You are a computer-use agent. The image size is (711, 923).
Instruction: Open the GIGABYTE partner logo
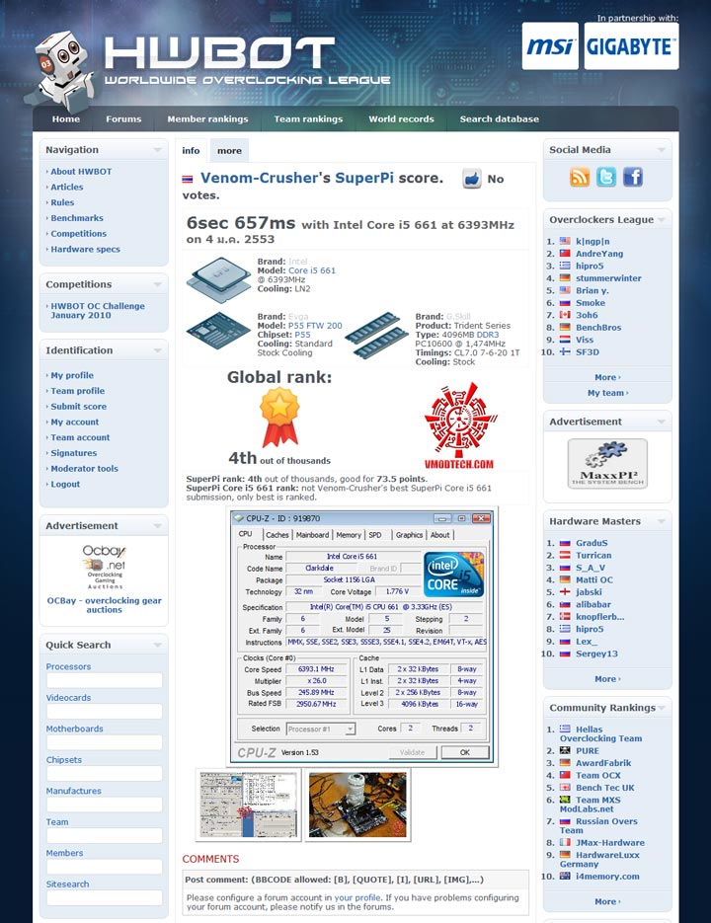(x=631, y=46)
